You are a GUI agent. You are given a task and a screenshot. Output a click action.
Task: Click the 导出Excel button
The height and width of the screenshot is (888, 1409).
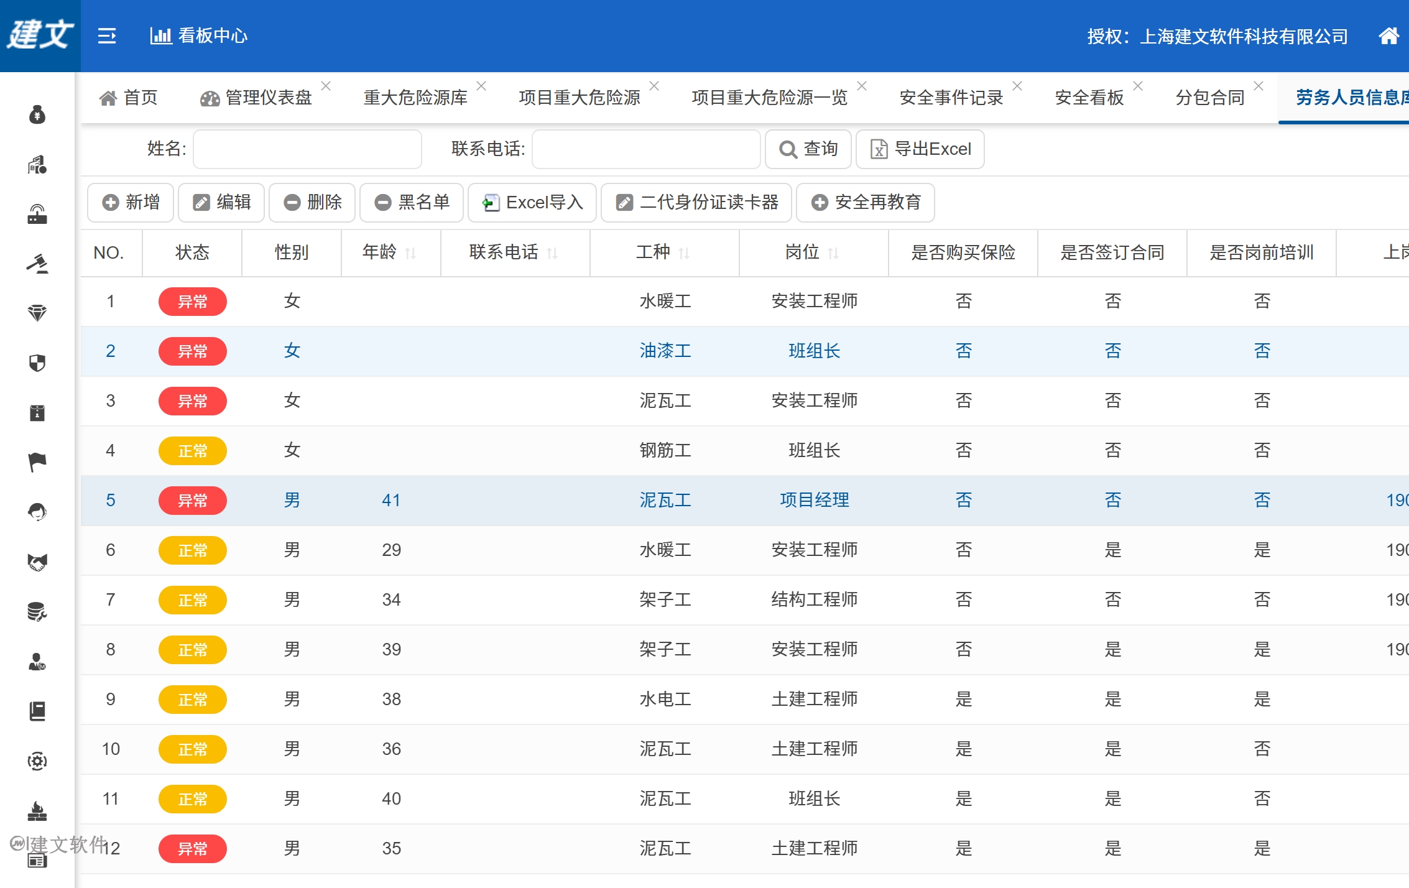[x=920, y=149]
